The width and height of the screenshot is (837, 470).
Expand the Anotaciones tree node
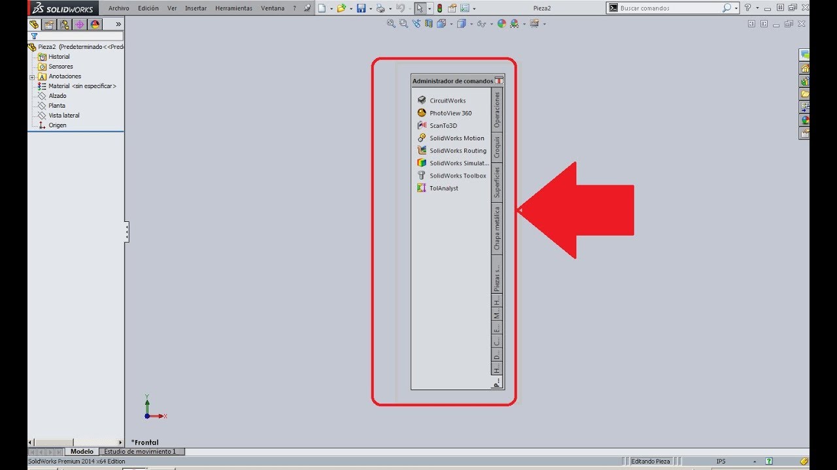coord(32,77)
